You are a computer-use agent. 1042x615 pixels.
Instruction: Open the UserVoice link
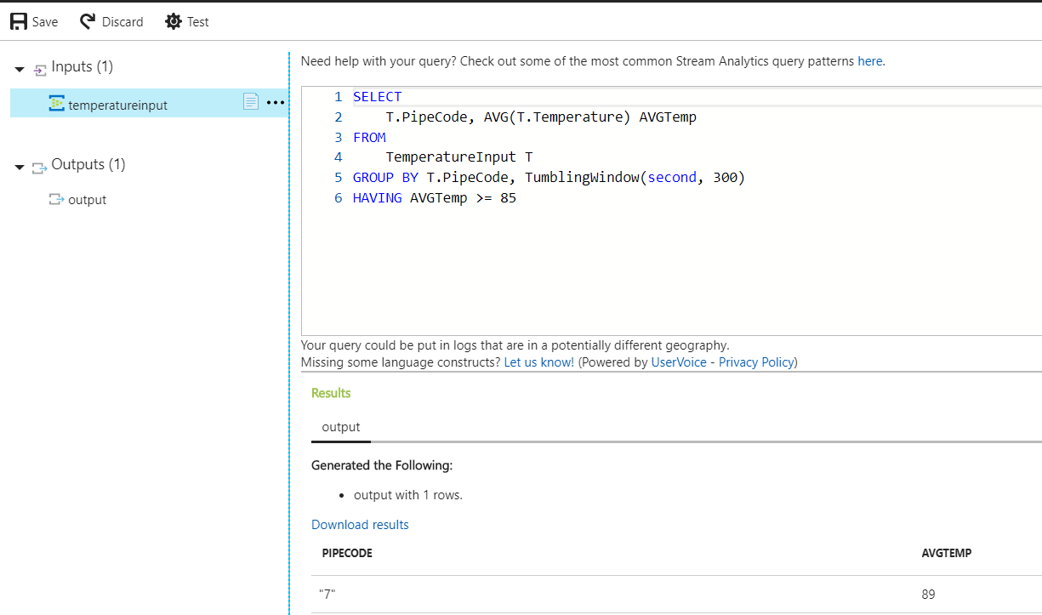(679, 362)
